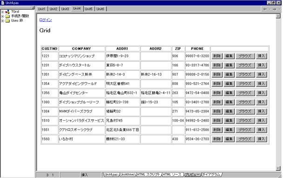
Task: Select the TGrid class icon
Action: tap(7, 12)
